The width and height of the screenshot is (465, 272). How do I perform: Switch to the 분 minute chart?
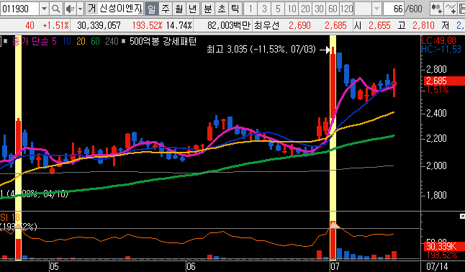click(x=208, y=9)
